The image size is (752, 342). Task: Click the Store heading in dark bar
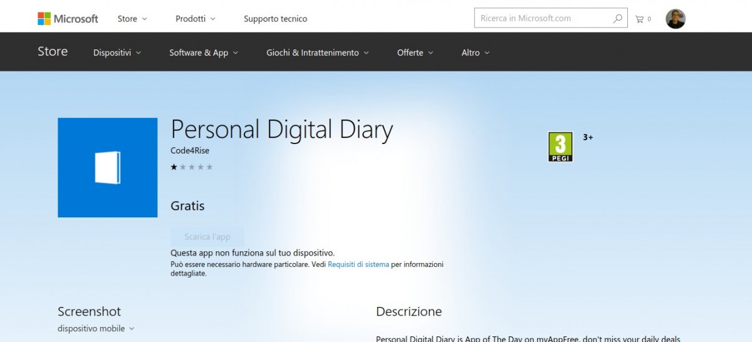pos(53,52)
